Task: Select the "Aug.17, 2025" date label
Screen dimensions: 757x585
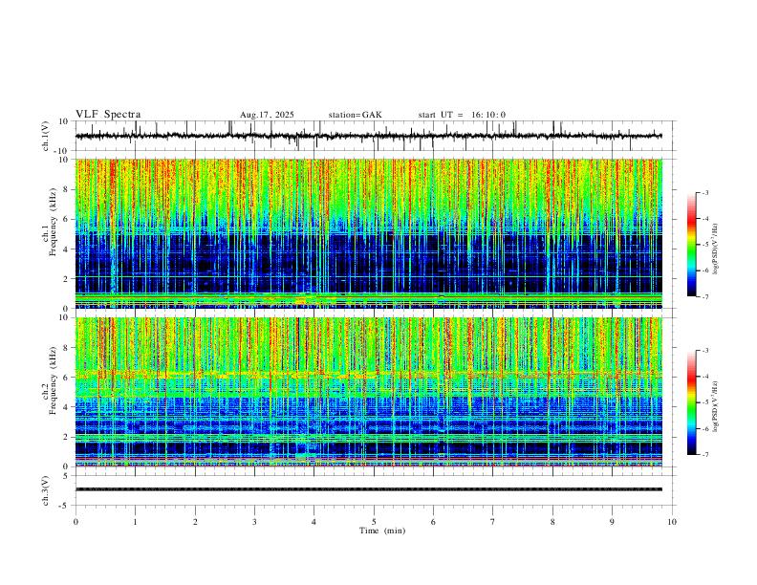Action: (267, 115)
